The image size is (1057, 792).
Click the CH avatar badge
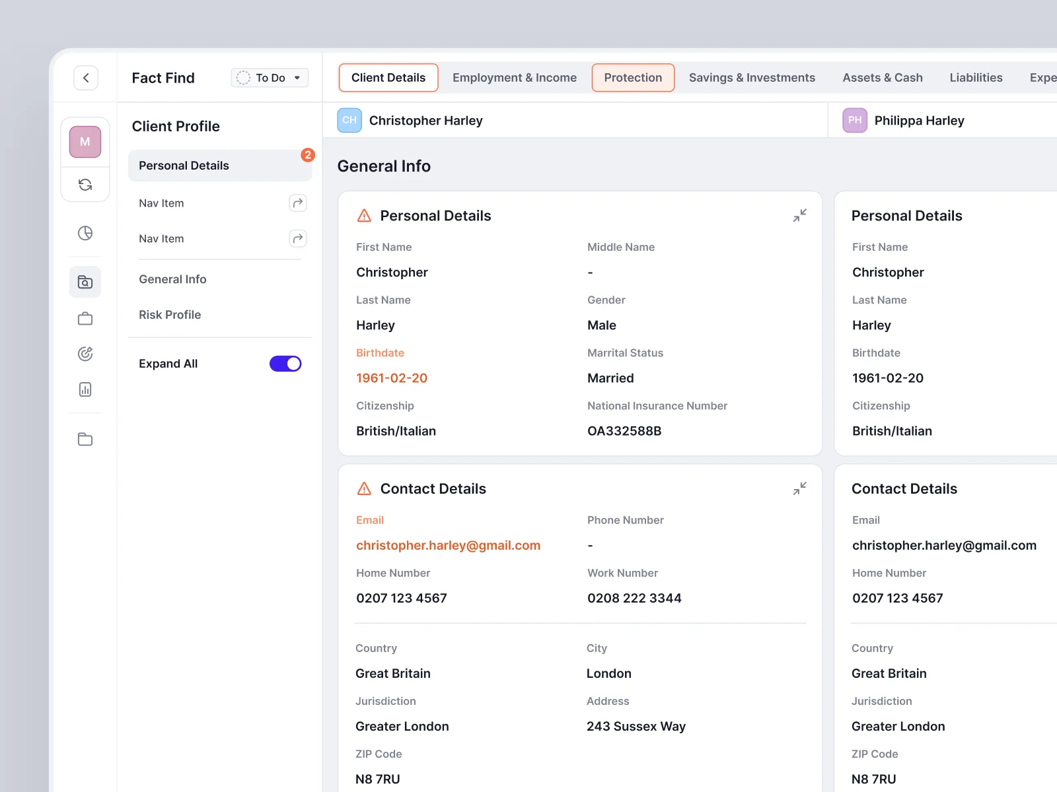[349, 120]
